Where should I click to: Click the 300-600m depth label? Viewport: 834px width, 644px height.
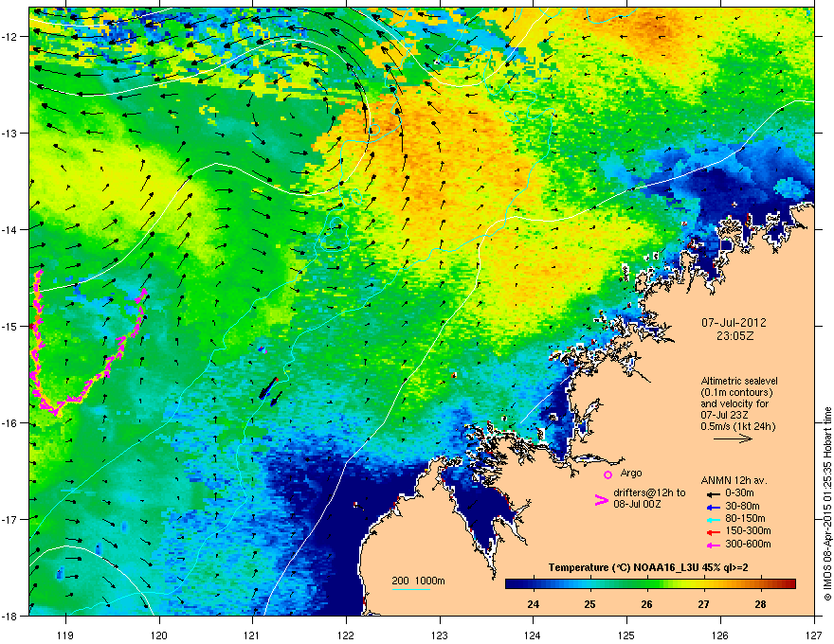[748, 544]
